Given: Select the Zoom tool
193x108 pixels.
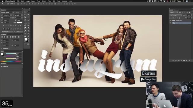Looking at the screenshot, I should (x=28, y=36).
